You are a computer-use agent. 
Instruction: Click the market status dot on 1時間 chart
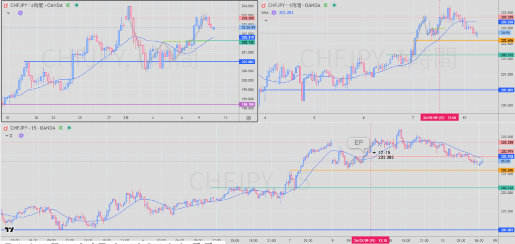pyautogui.click(x=333, y=5)
